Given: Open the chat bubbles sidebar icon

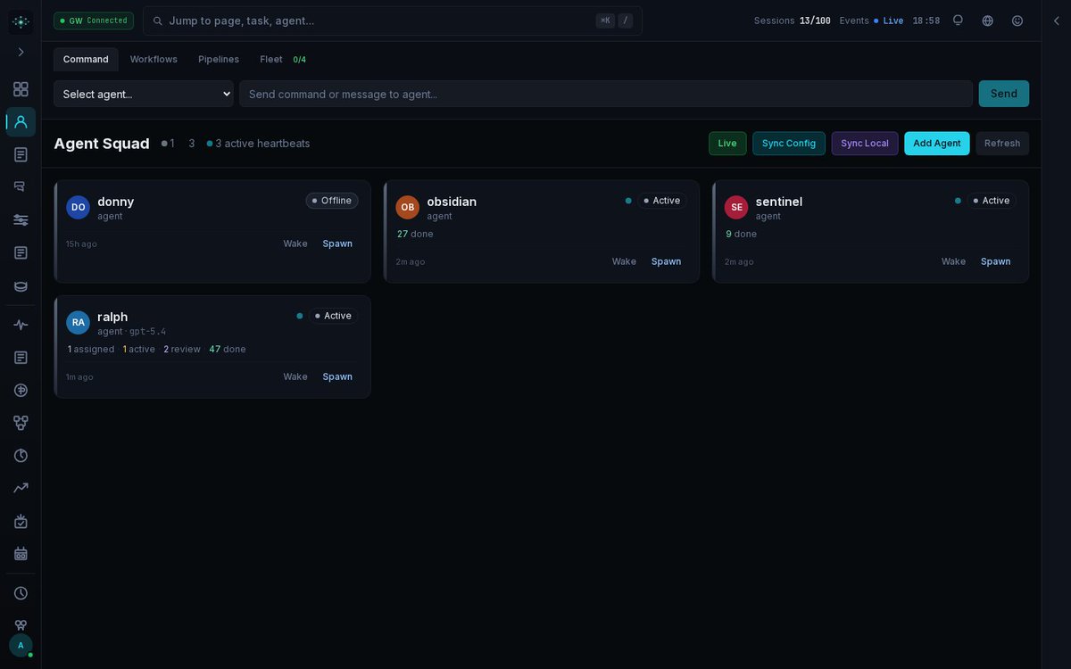Looking at the screenshot, I should point(21,186).
